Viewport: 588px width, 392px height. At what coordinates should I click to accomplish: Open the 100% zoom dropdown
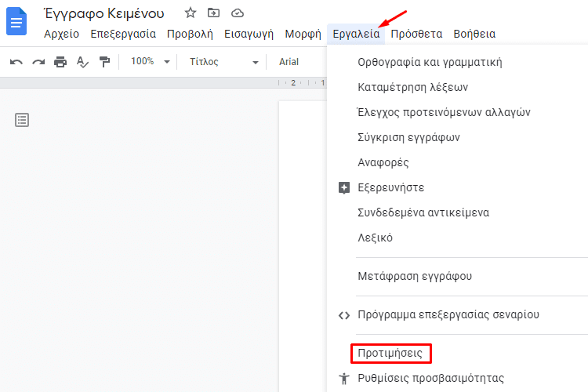150,61
